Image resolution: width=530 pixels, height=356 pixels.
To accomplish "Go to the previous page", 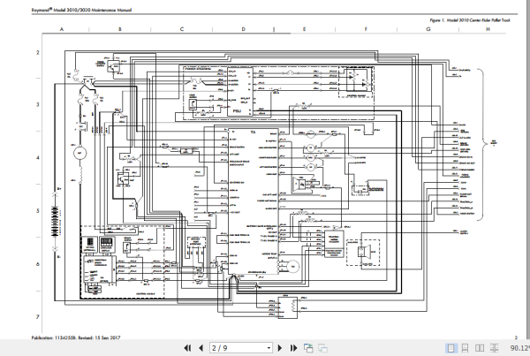I will (201, 348).
